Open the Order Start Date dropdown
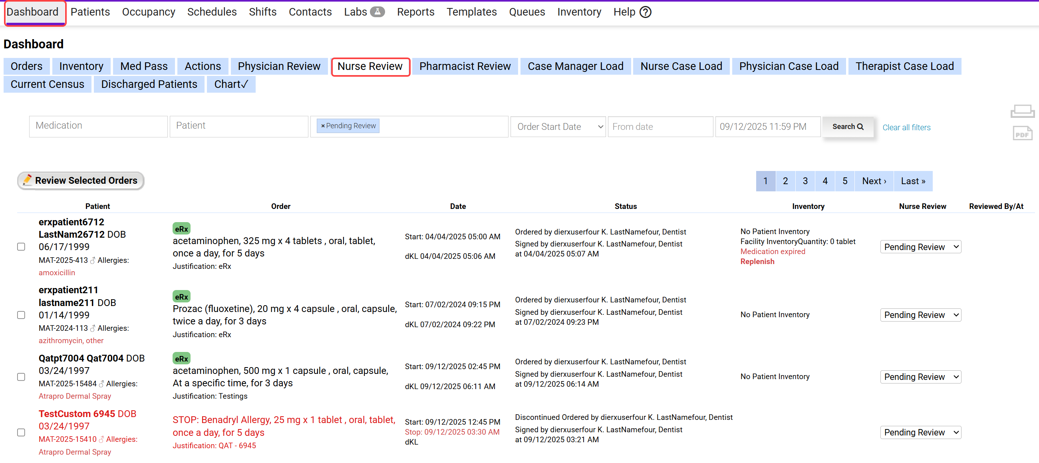The height and width of the screenshot is (463, 1039). tap(557, 127)
